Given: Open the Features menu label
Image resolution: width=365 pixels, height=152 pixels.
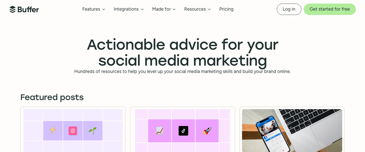Looking at the screenshot, I should coord(91,9).
